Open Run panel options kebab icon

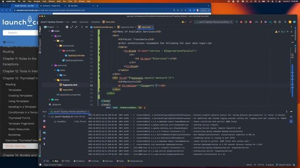pyautogui.click(x=286, y=112)
